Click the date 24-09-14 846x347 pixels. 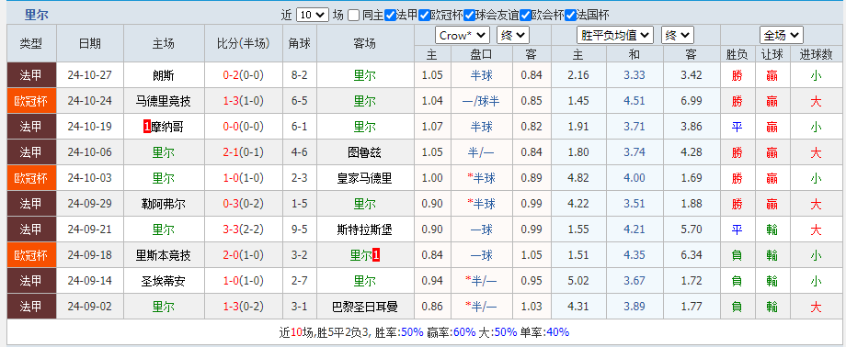89,281
